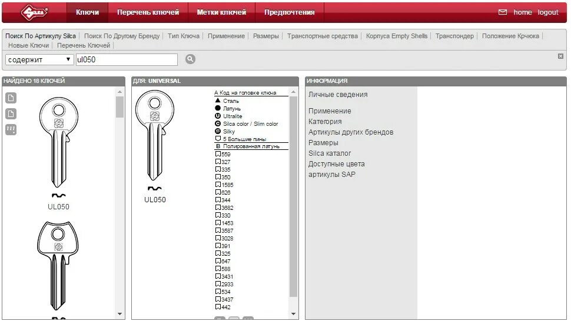The image size is (571, 321).
Task: Select the Тип Ключа search option
Action: pos(184,36)
